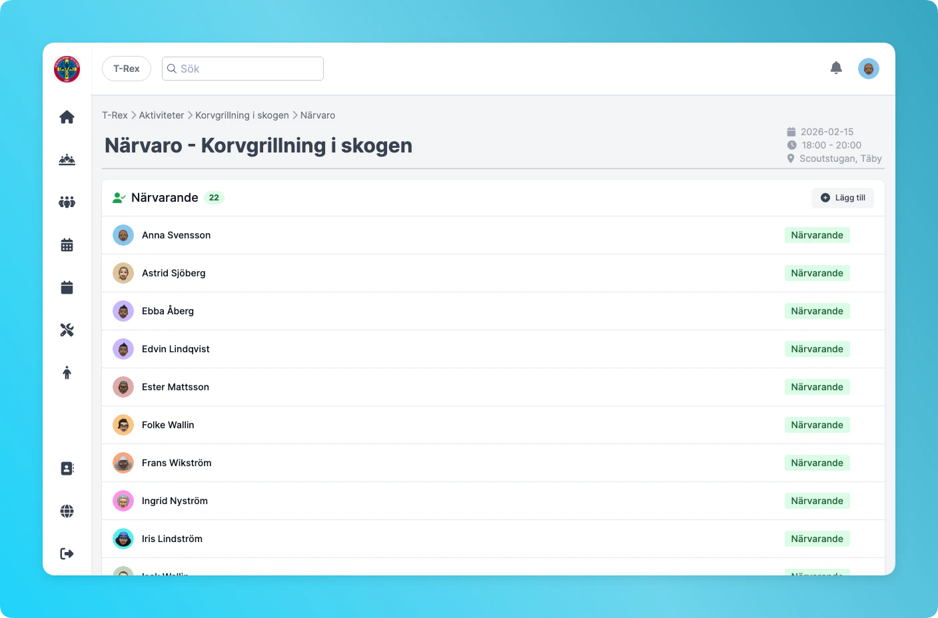Screen dimensions: 938x618
Task: Toggle Närvarande status for Folke Wallin
Action: pyautogui.click(x=817, y=425)
